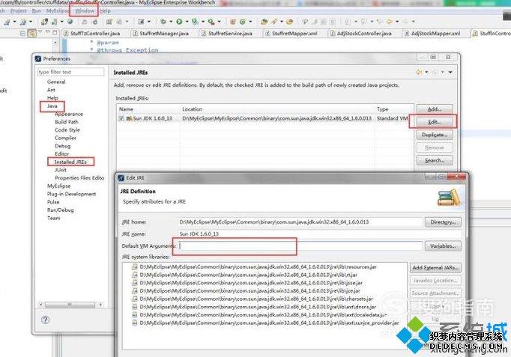Click the New Java Package toolbar icon
511x357 pixels.
[233, 22]
